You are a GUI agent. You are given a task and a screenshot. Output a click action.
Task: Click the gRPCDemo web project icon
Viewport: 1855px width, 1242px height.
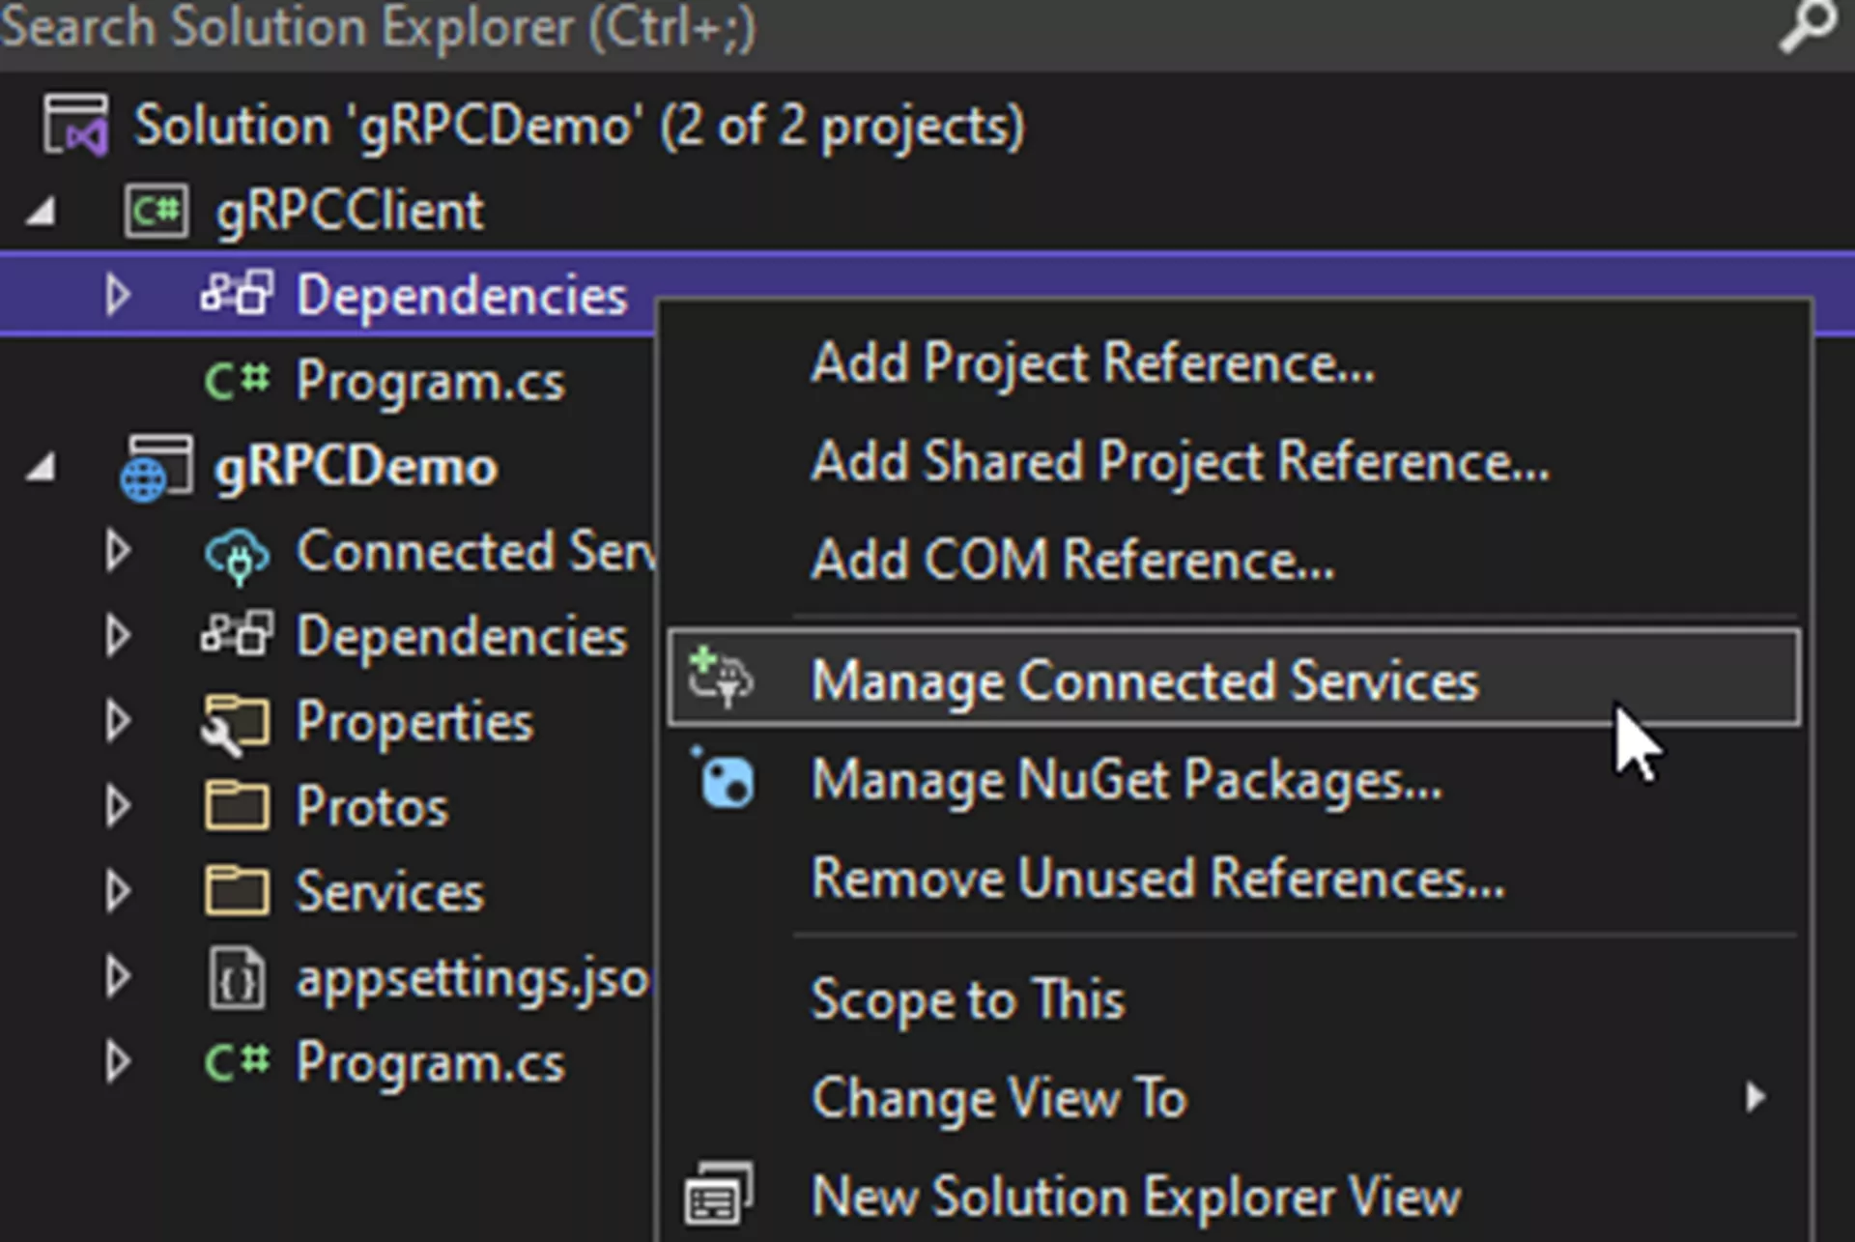click(156, 468)
